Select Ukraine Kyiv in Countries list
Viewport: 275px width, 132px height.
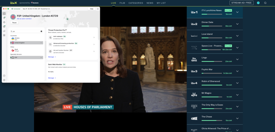[x=27, y=39]
